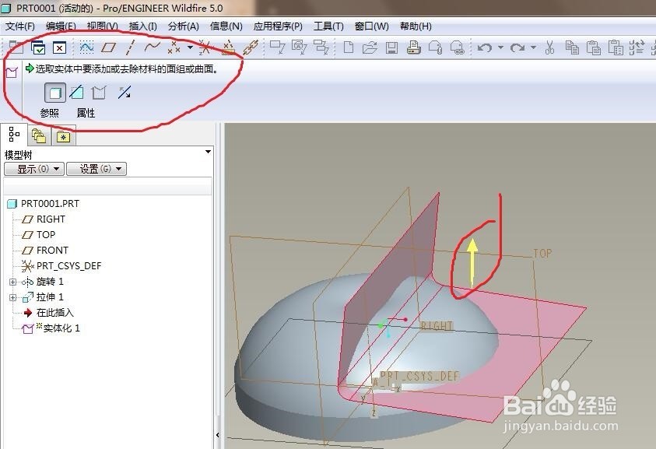
Task: Expand the 旋转 1 feature node
Action: pyautogui.click(x=12, y=282)
